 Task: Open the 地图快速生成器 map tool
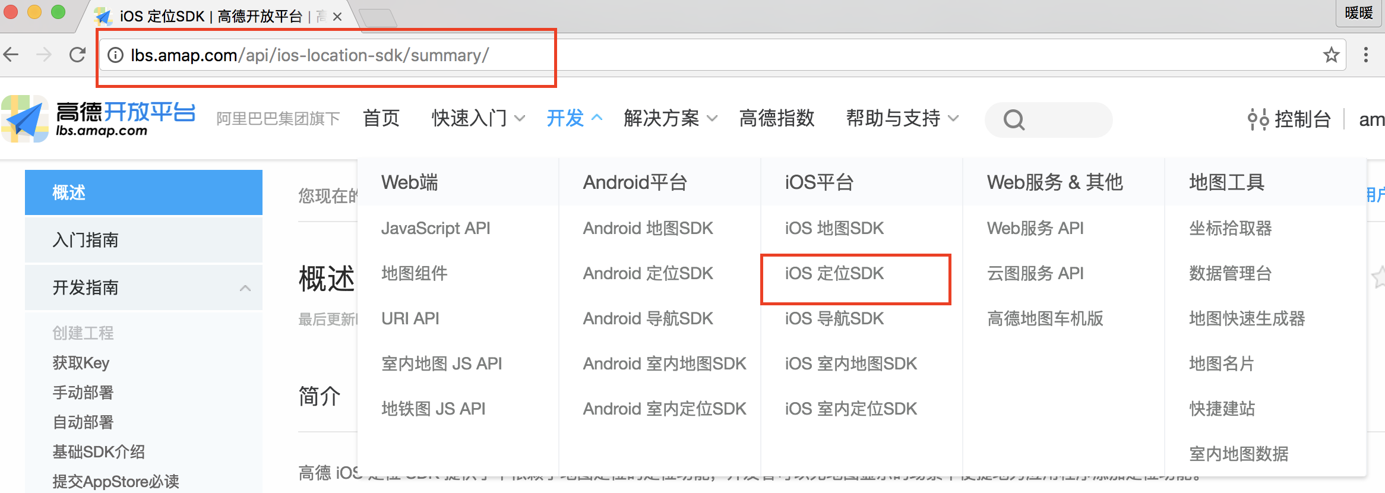pyautogui.click(x=1247, y=318)
